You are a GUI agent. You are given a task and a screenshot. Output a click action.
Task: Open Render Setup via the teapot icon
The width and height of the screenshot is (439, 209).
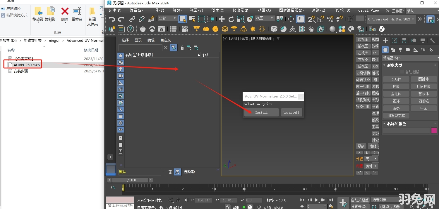point(143,29)
